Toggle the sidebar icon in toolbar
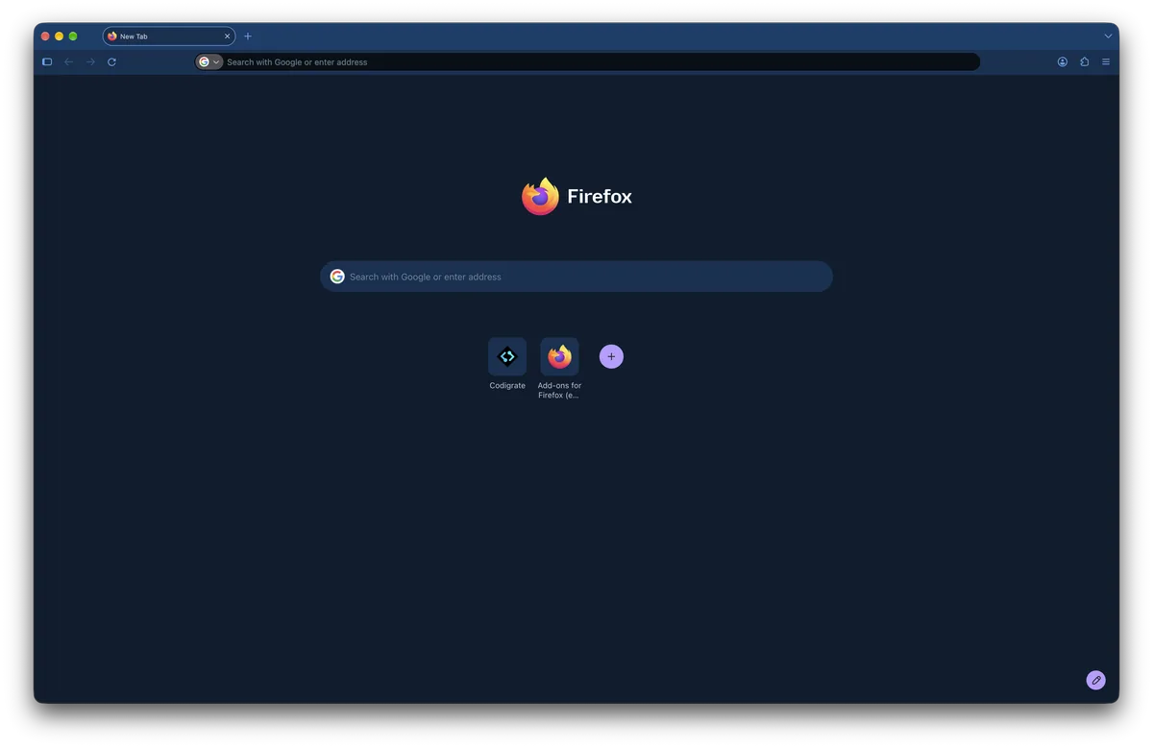 (46, 61)
